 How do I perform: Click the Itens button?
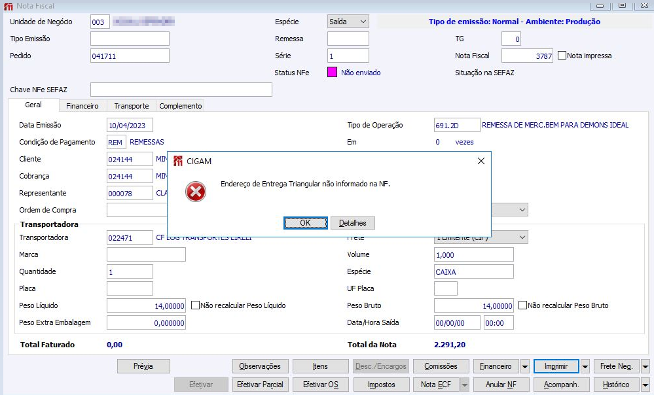(320, 366)
